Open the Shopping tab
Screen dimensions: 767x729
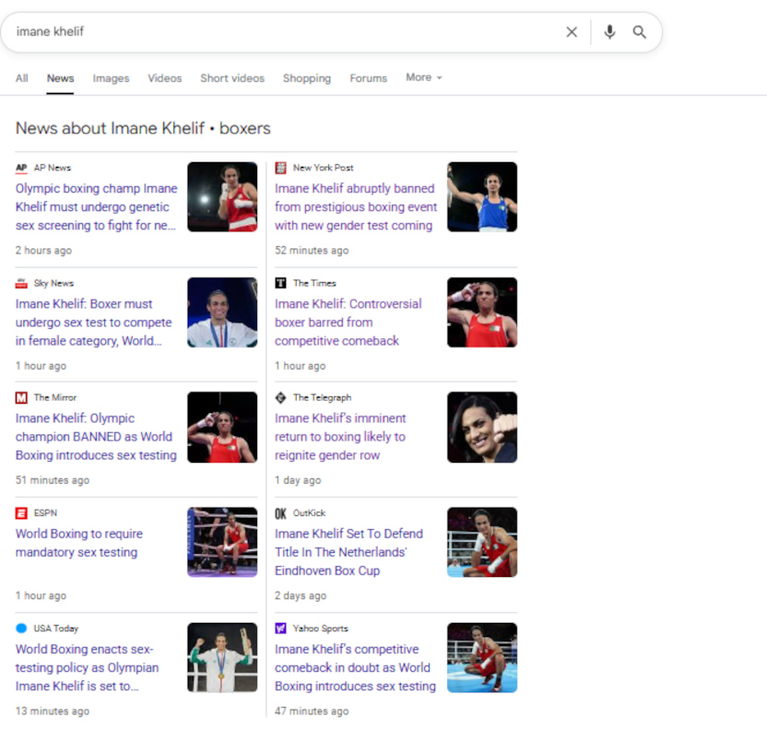tap(307, 78)
